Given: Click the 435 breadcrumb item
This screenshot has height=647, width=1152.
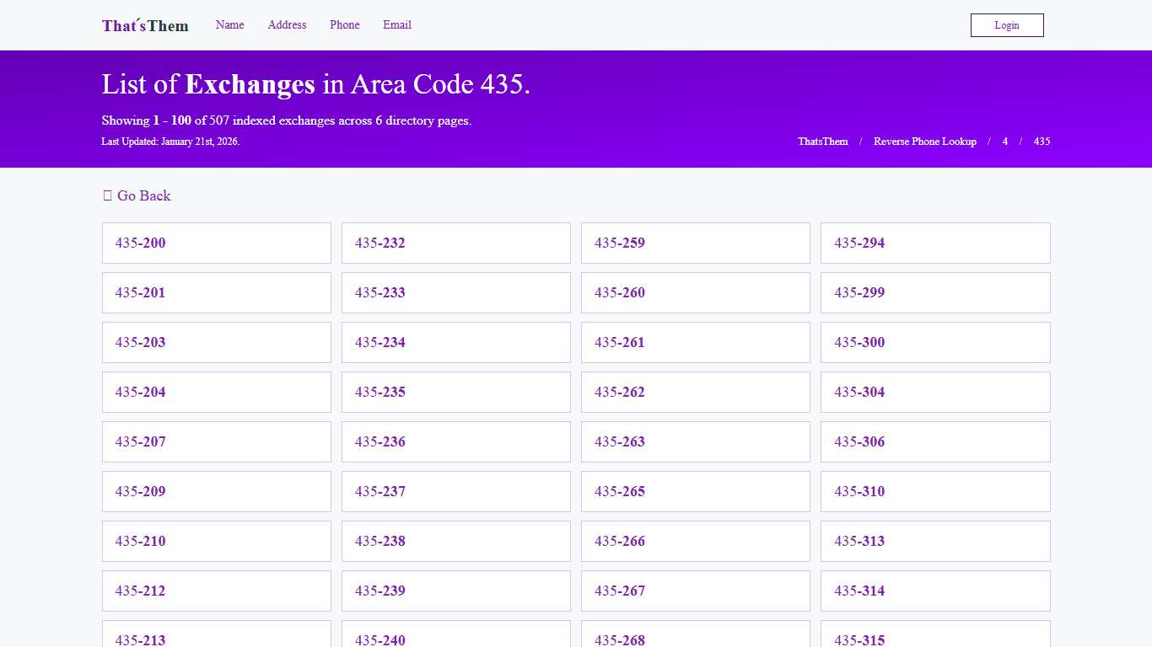Looking at the screenshot, I should (x=1042, y=142).
